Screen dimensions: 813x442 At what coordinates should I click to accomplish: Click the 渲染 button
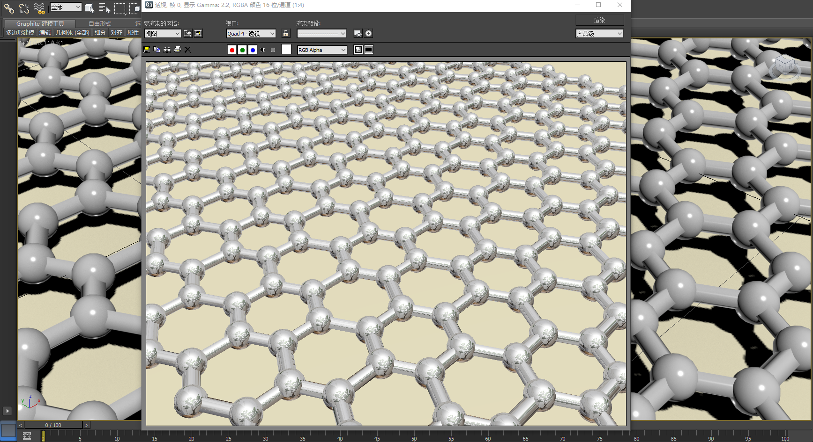[600, 20]
